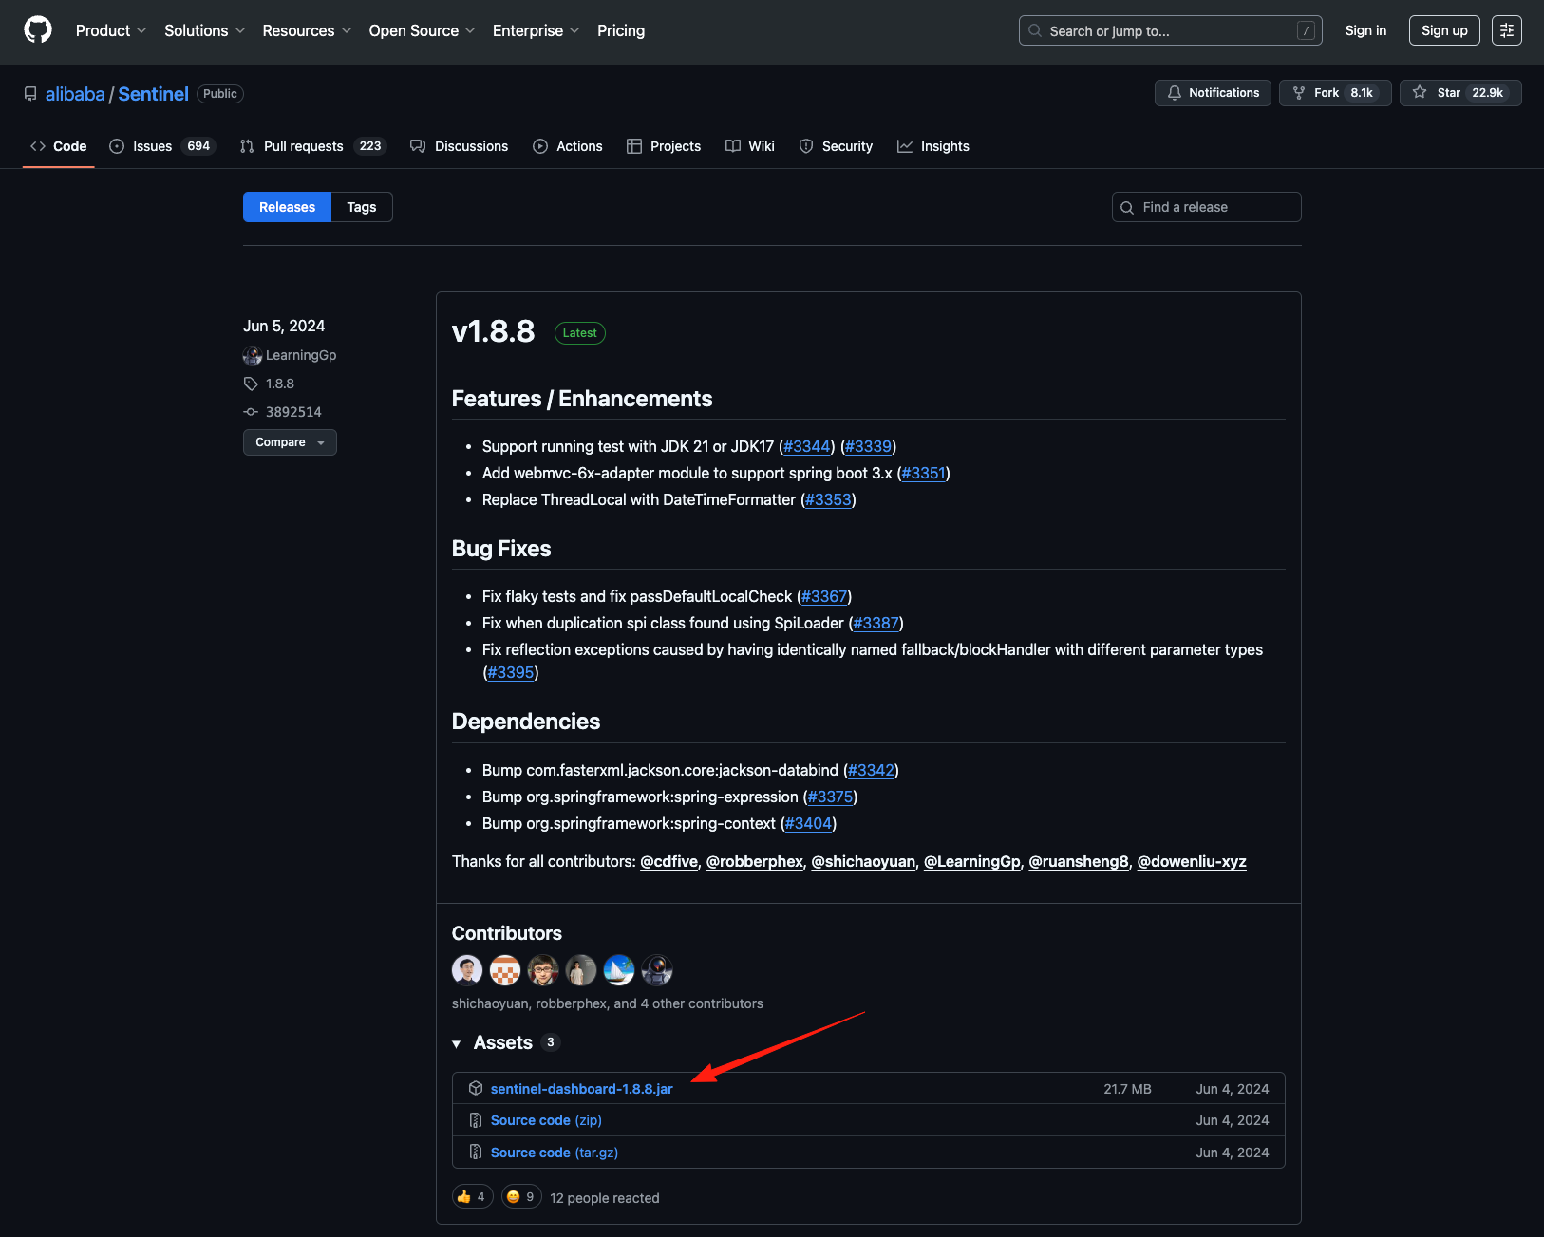Click the Notifications bell button

coord(1213,93)
